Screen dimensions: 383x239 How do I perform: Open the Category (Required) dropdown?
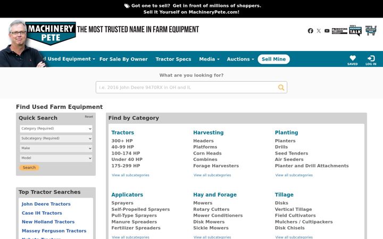tap(56, 129)
